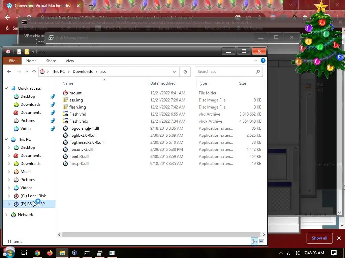Open Downloads under Quick access
The image size is (345, 258).
[x=30, y=104]
